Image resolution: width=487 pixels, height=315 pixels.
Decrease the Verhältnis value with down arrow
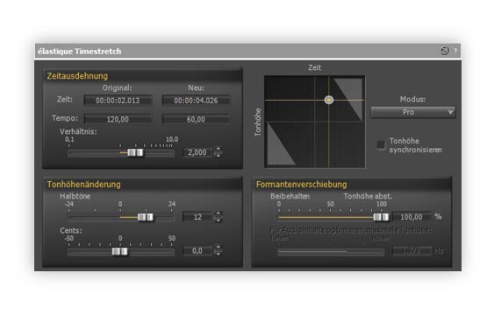pos(218,155)
